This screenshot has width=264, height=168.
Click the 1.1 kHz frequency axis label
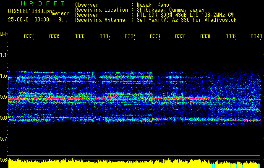[x=4, y=55]
